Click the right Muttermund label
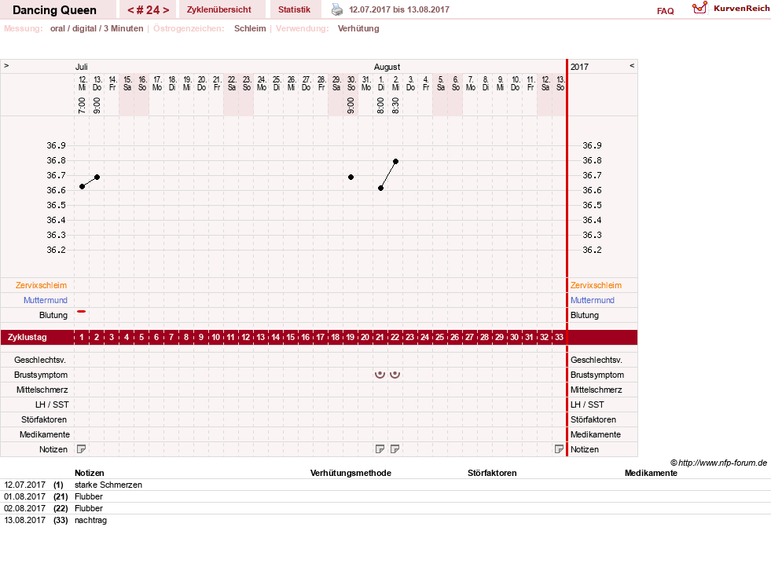 pos(593,300)
